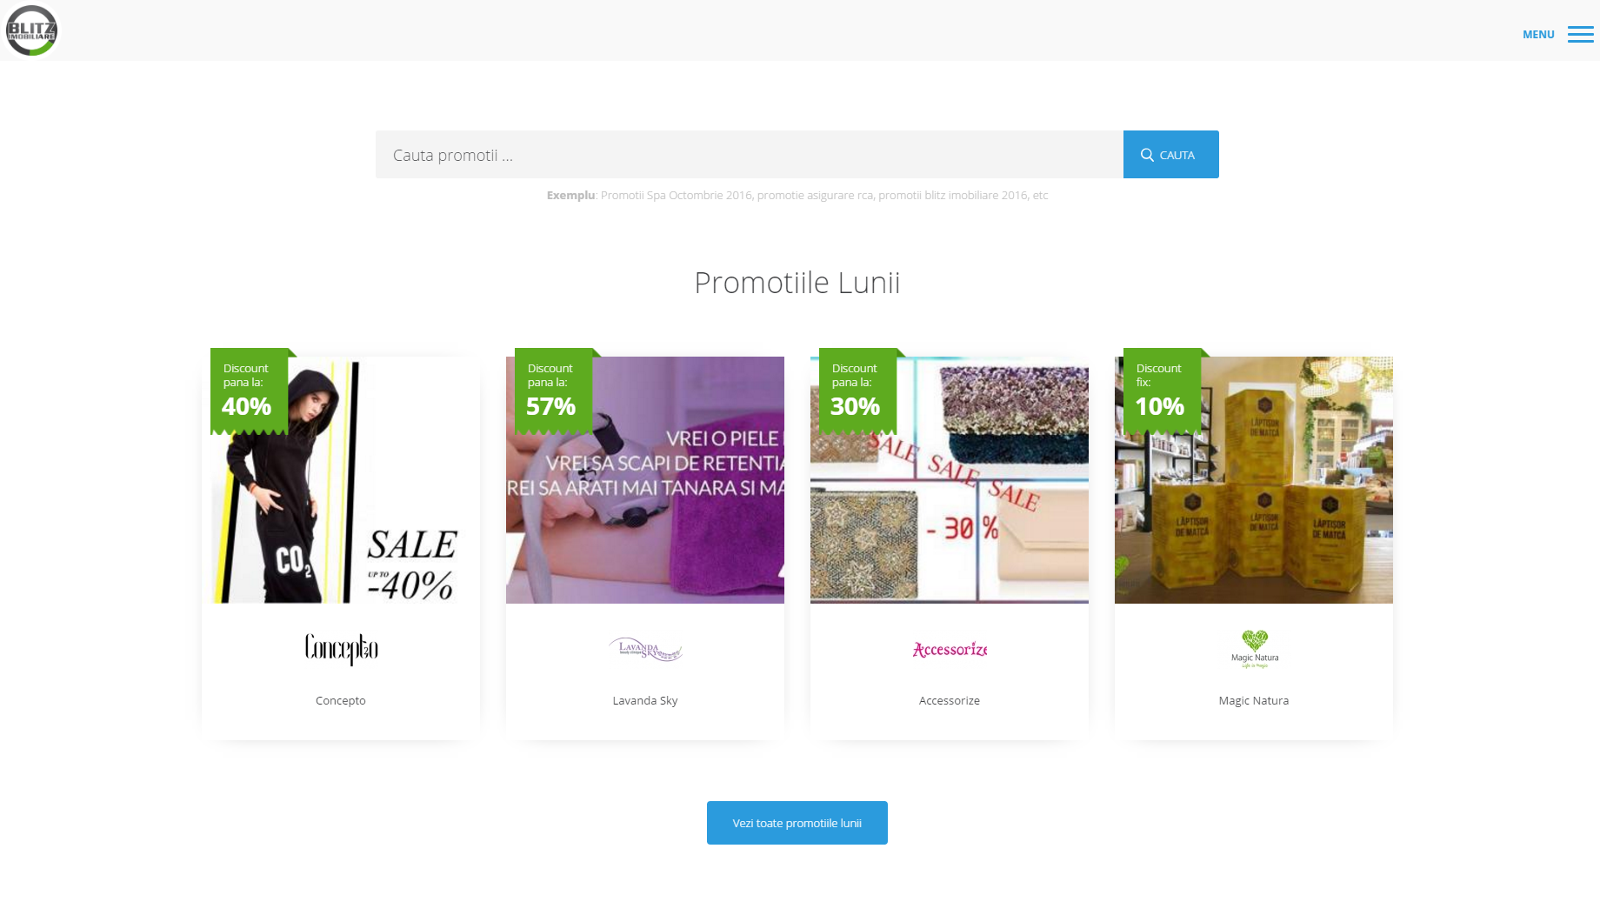Click the CAUTA search button
Image resolution: width=1600 pixels, height=922 pixels.
tap(1170, 155)
